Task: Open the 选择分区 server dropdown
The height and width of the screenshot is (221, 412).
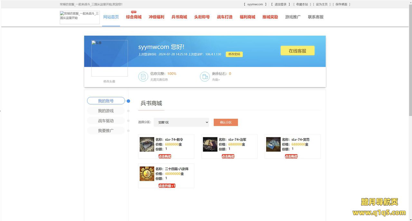Action: 181,122
